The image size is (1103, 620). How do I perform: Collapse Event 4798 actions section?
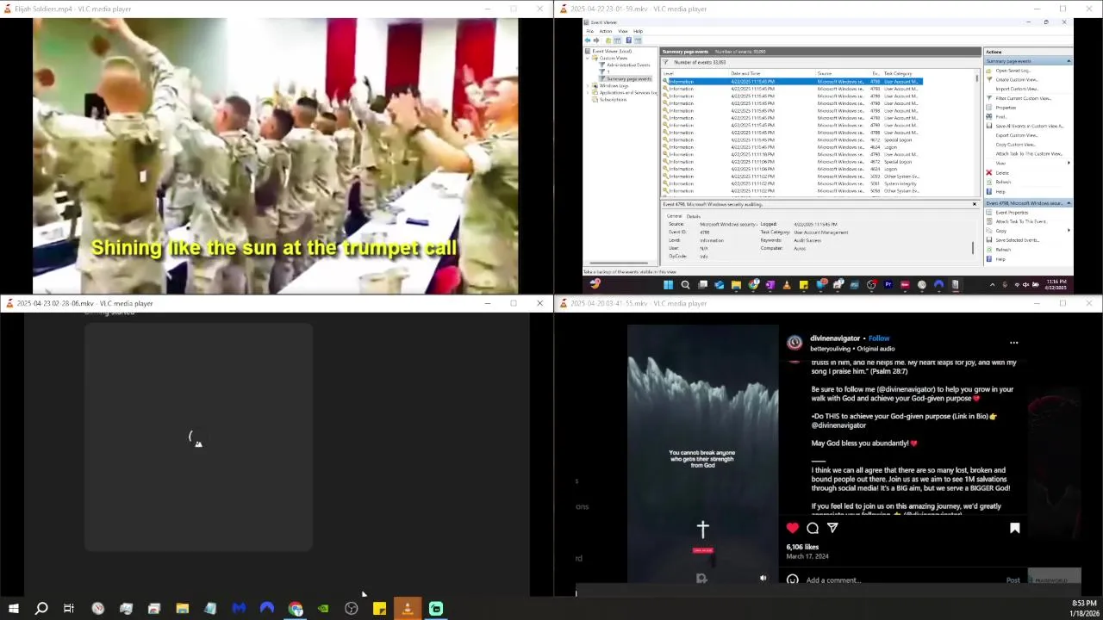1069,203
